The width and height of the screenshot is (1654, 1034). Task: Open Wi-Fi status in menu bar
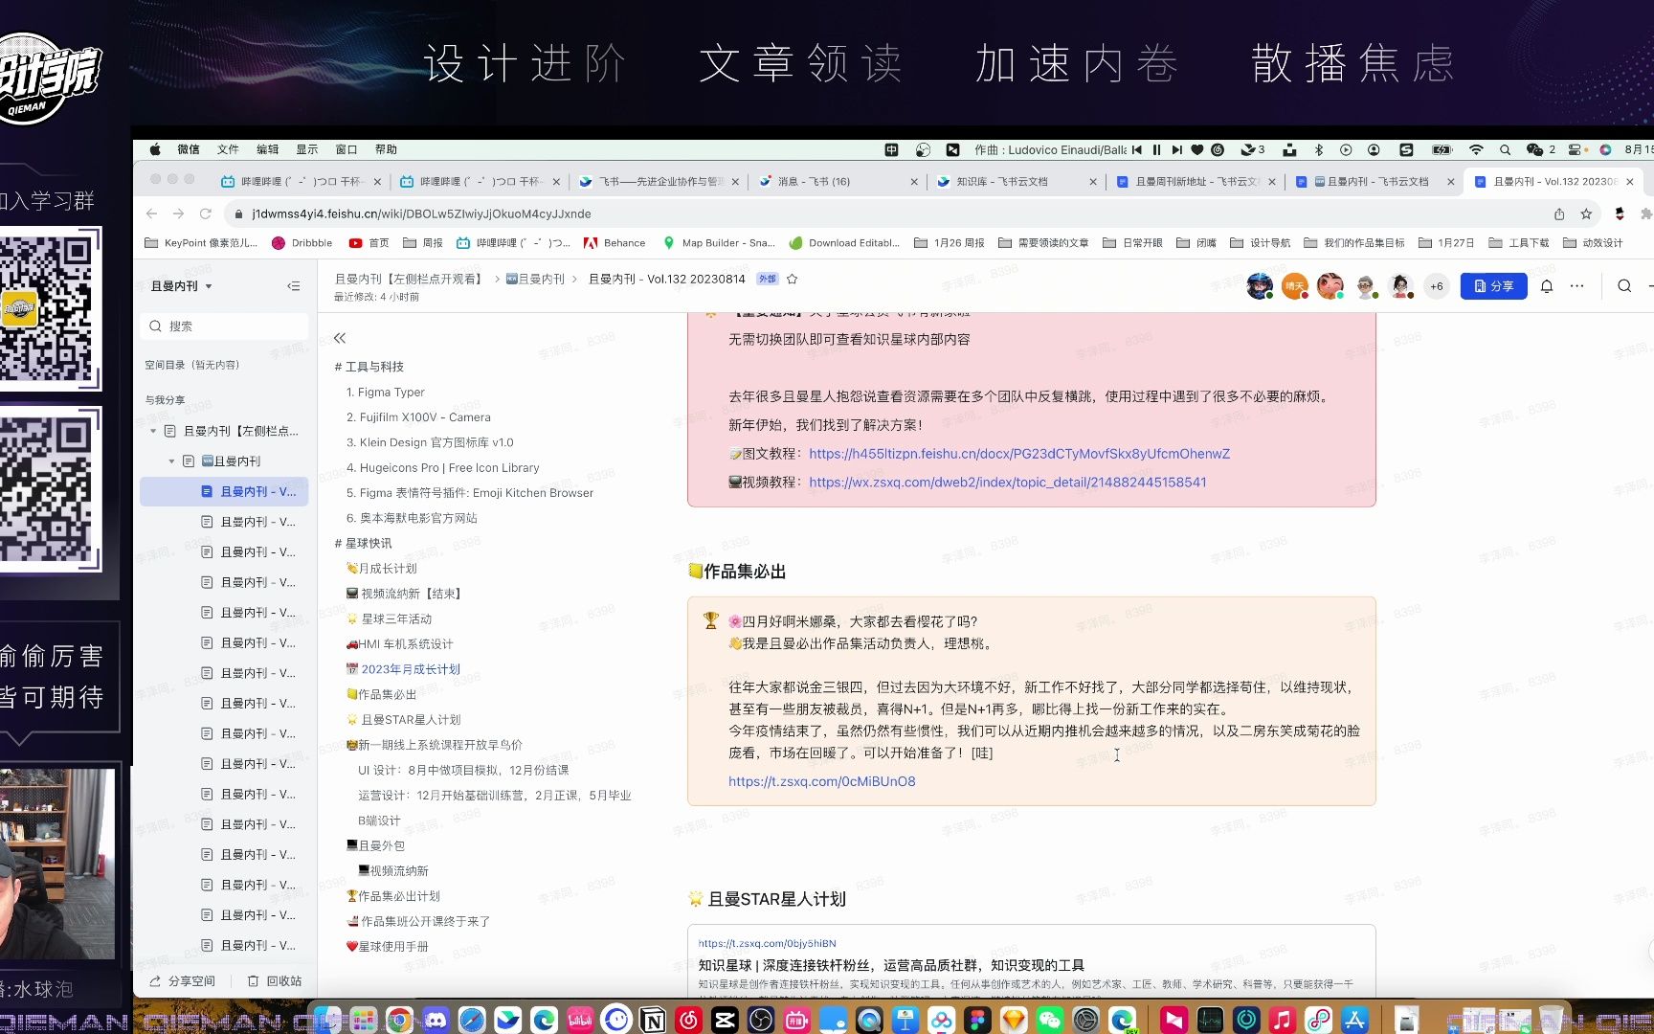pyautogui.click(x=1476, y=149)
